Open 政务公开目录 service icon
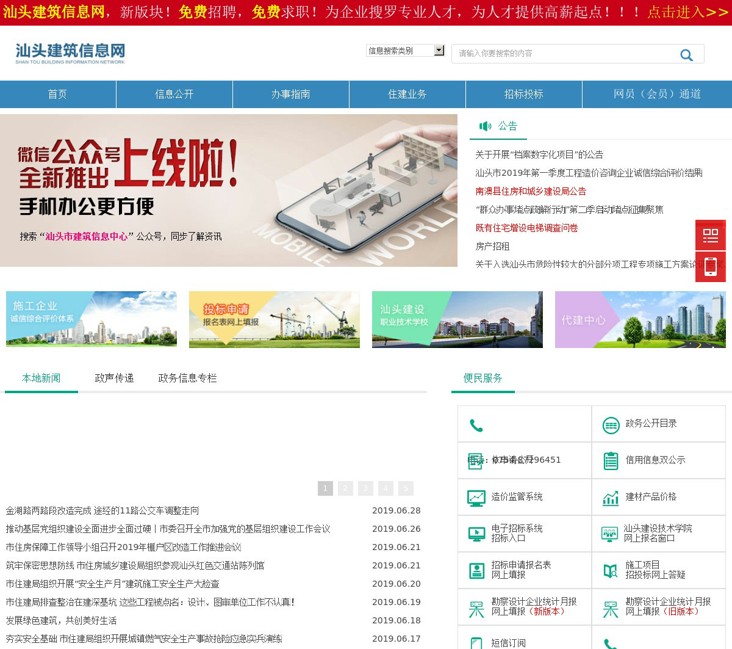This screenshot has width=732, height=649. [611, 425]
